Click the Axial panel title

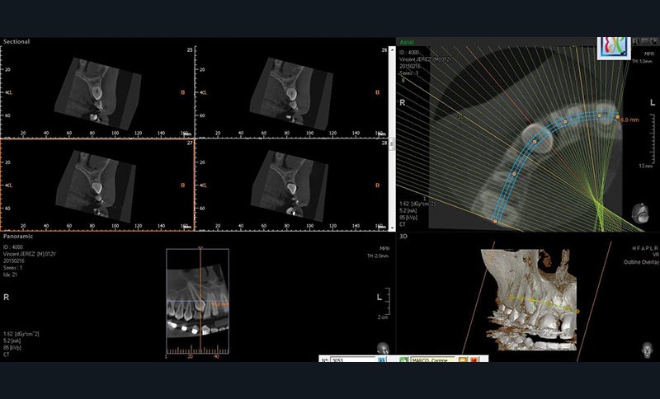click(x=408, y=41)
